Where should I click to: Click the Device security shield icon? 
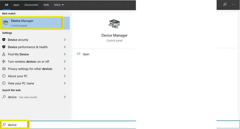coord(4,40)
